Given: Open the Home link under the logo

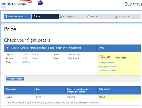Looking at the screenshot, I should (x=3, y=7).
